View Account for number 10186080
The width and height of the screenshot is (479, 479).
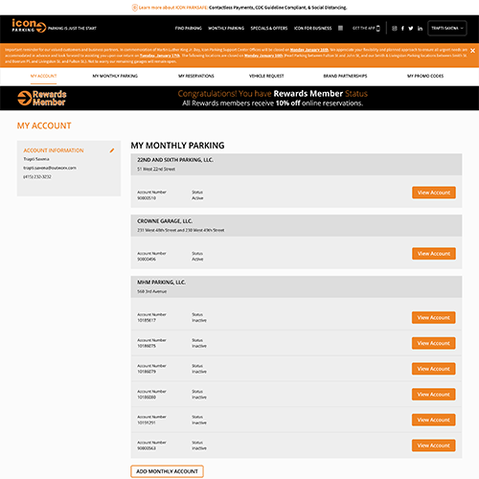click(x=434, y=395)
